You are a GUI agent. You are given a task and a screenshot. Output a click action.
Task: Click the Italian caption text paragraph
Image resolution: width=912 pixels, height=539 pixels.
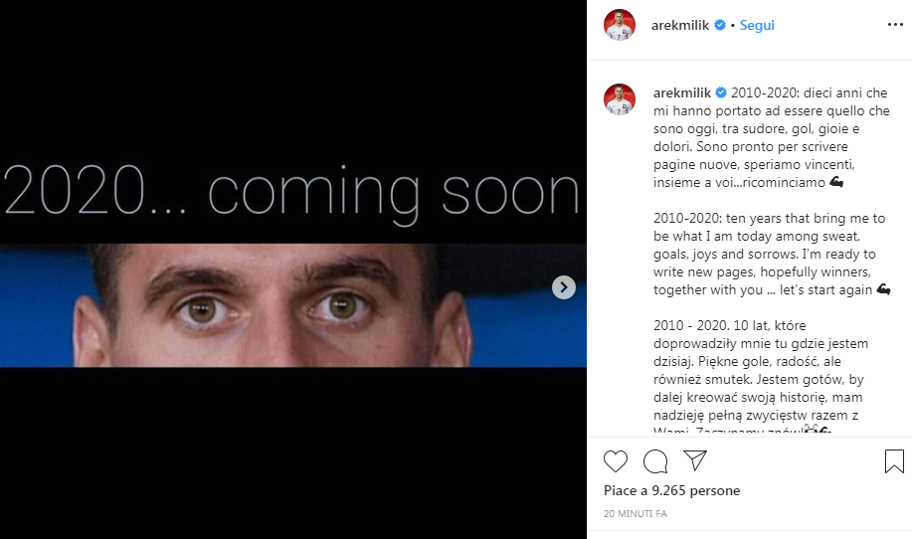tap(771, 138)
